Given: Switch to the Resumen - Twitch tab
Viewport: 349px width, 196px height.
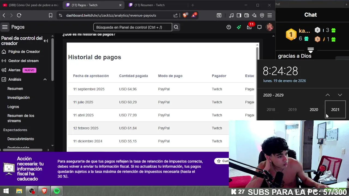Looking at the screenshot, I should 157,5.
